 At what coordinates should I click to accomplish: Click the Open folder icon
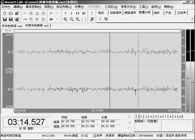[x=11, y=13]
